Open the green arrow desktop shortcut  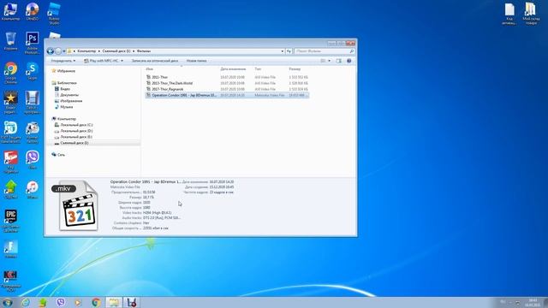click(x=10, y=190)
